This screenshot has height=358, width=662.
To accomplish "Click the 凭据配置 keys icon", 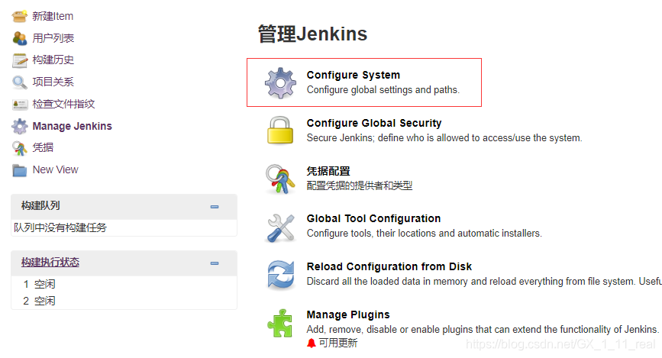I will (x=280, y=179).
